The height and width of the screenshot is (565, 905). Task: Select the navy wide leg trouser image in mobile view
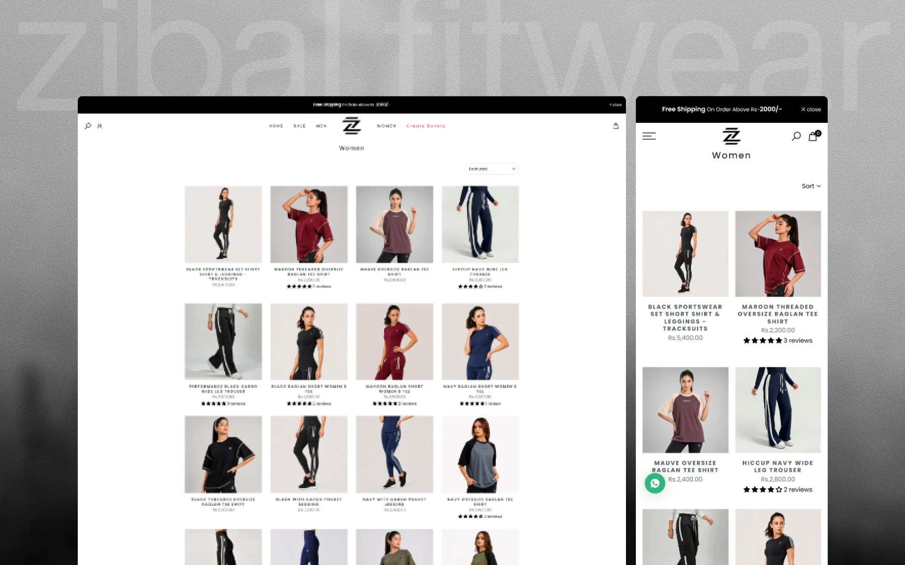tap(778, 410)
